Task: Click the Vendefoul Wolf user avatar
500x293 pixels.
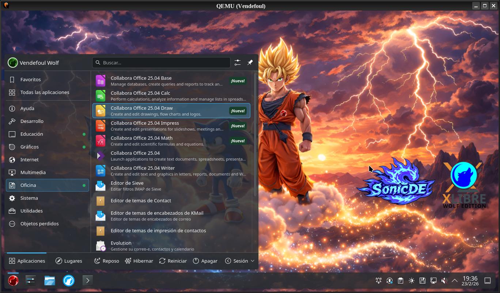Action: coord(13,63)
